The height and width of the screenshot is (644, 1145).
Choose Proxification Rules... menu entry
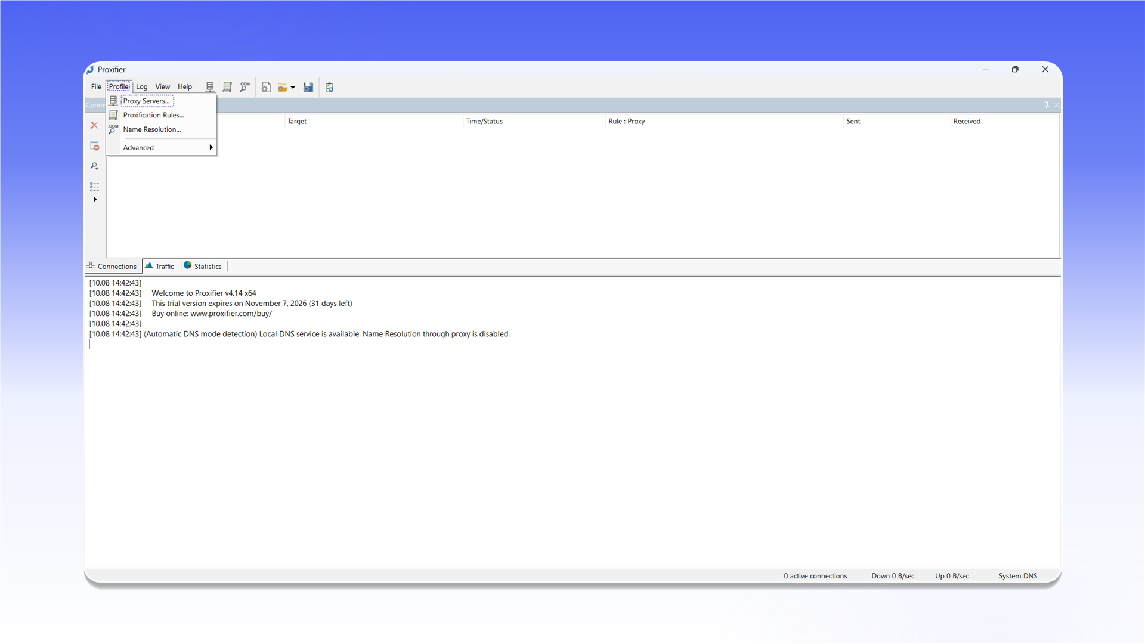[161, 115]
